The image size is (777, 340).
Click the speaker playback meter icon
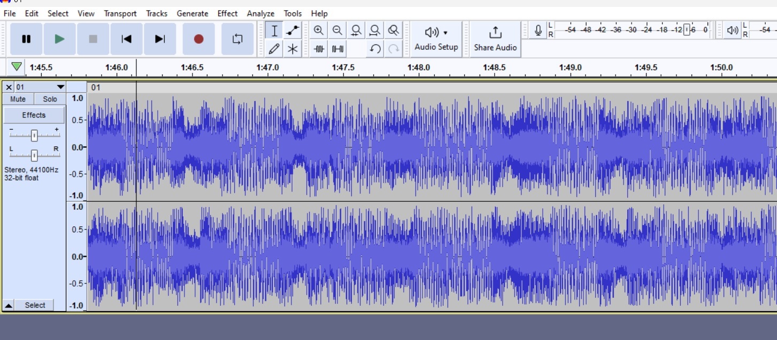tap(733, 31)
